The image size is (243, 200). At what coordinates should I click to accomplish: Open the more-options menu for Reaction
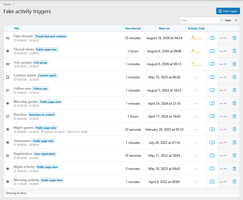(223, 116)
